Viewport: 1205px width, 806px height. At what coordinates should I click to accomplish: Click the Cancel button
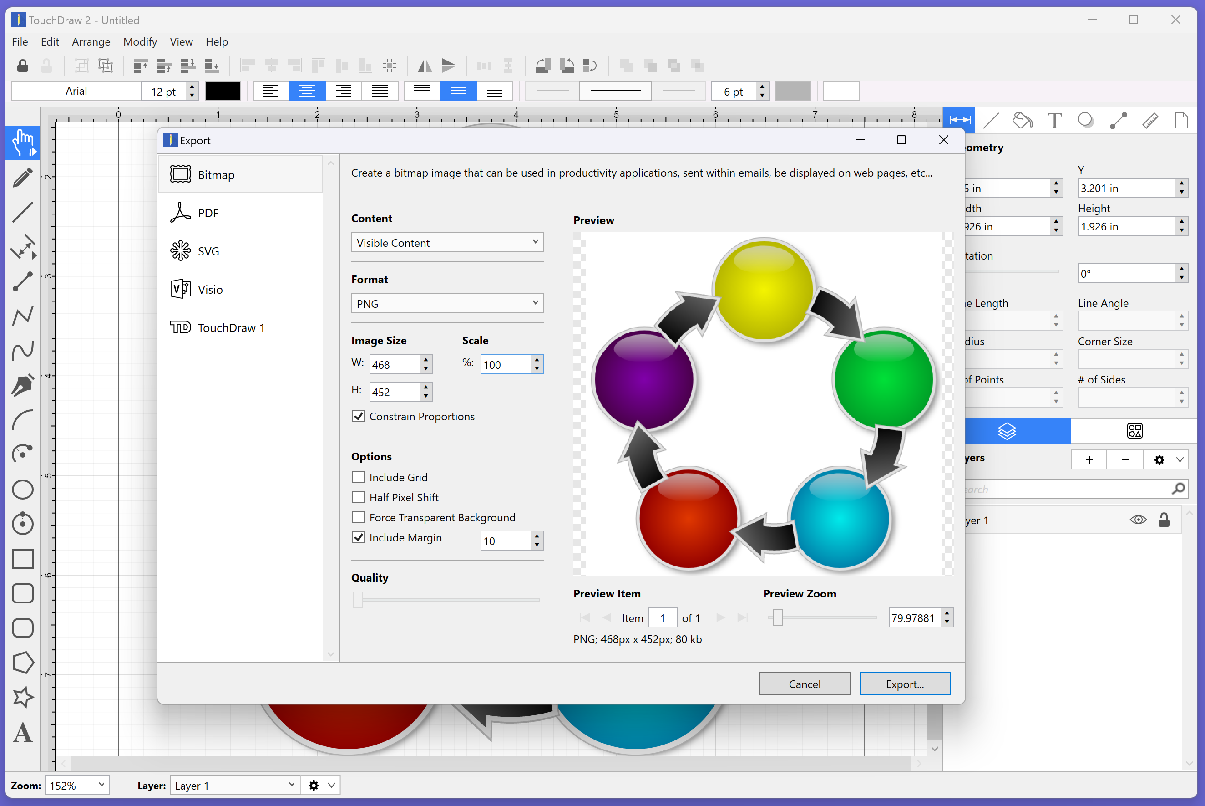point(803,684)
